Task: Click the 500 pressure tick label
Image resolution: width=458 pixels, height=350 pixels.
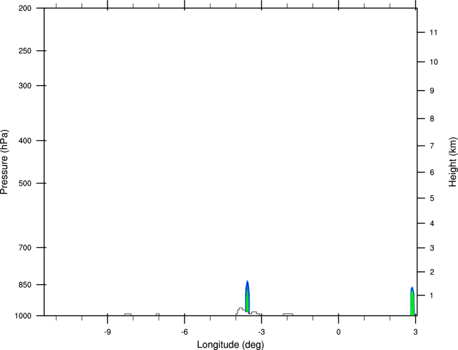Action: coord(25,183)
